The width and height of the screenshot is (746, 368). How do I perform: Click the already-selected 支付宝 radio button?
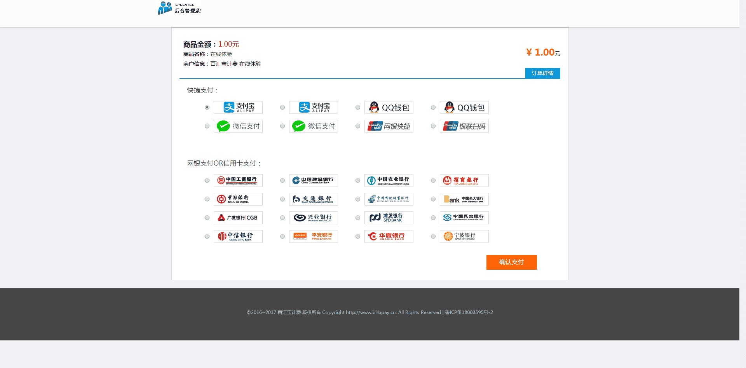207,107
